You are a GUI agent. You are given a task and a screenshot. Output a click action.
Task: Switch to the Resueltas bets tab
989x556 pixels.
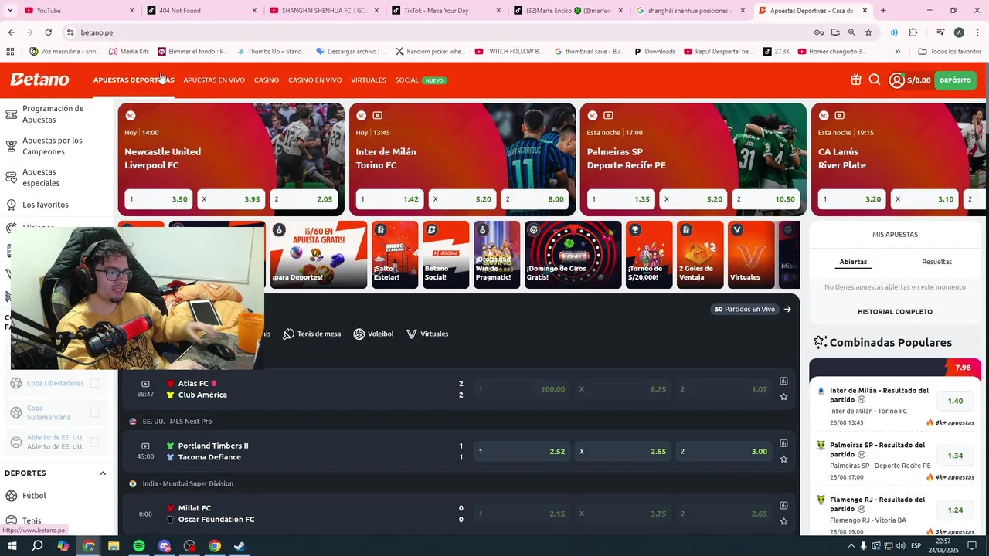point(936,262)
